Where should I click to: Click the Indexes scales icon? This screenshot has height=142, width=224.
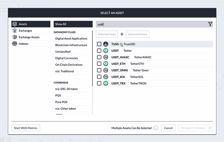15,44
